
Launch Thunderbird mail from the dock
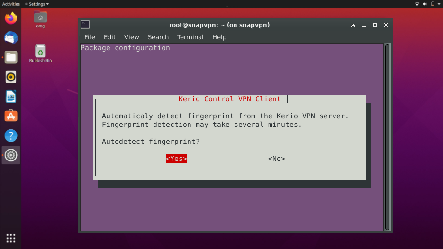click(x=11, y=38)
